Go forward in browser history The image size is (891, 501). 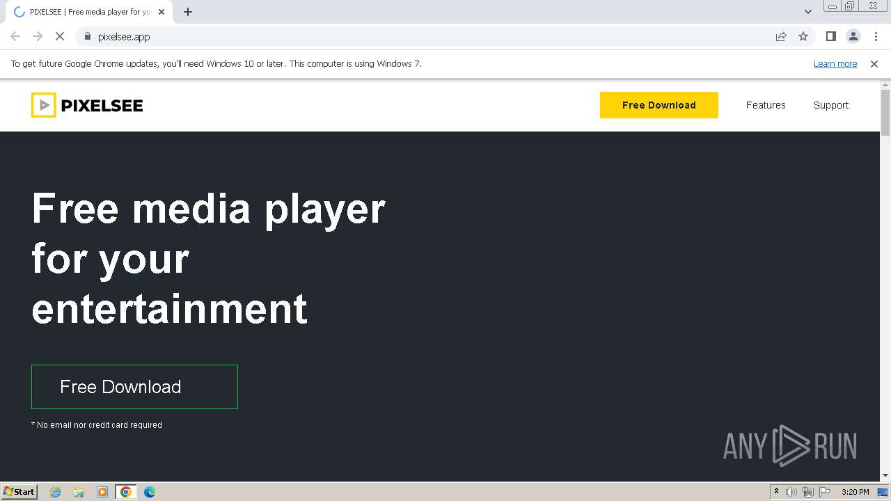[38, 37]
